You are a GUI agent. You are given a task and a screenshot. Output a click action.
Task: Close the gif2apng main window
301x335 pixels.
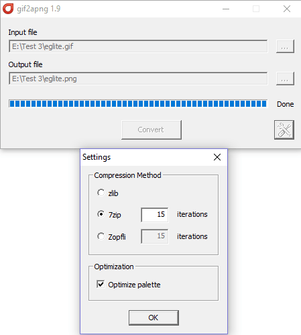pos(287,9)
